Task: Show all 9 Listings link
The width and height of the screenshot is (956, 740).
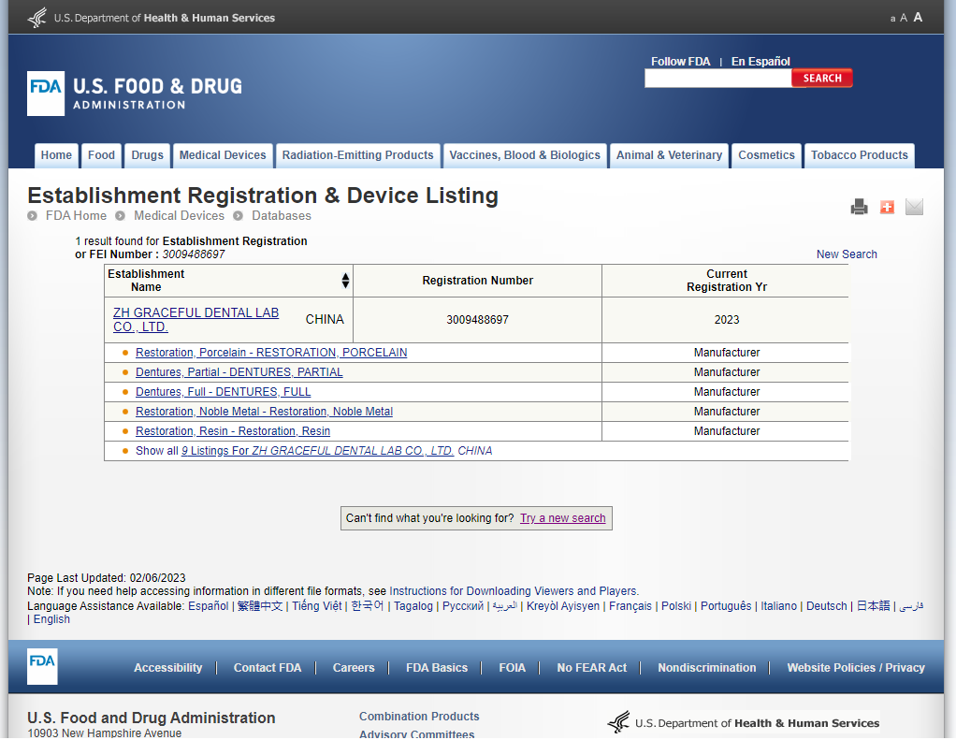Action: coord(317,451)
